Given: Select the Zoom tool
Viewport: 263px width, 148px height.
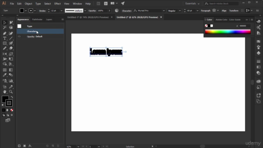Looking at the screenshot, I should click(11, 92).
